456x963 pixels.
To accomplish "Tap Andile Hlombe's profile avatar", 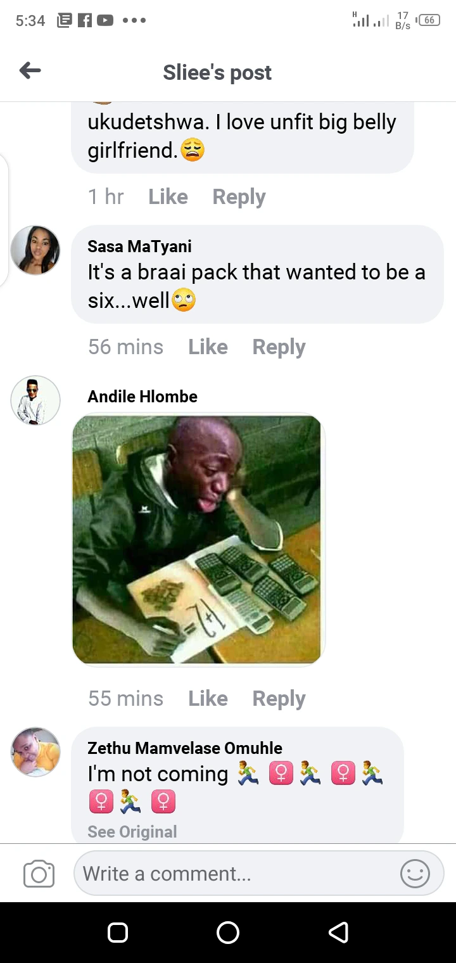I will click(x=35, y=400).
